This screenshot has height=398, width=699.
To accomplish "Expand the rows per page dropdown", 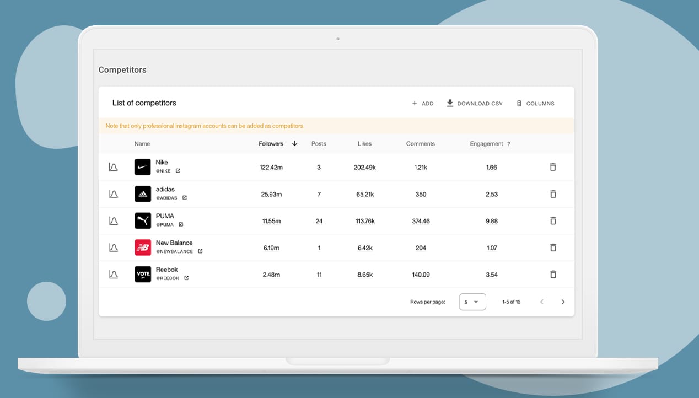I will pyautogui.click(x=472, y=302).
